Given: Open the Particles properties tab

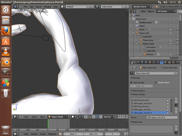Looking at the screenshot, I should click(x=173, y=62).
